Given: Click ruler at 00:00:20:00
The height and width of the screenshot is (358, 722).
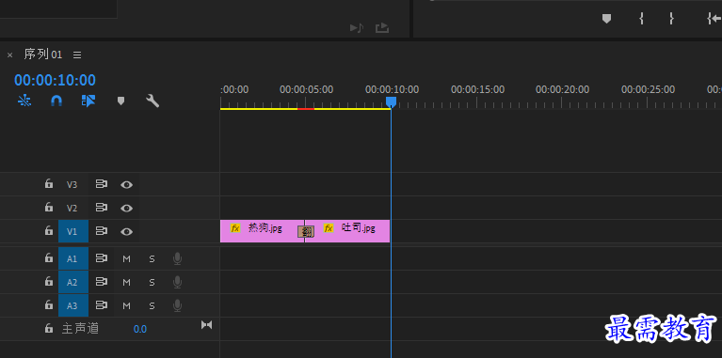Looking at the screenshot, I should click(x=562, y=89).
